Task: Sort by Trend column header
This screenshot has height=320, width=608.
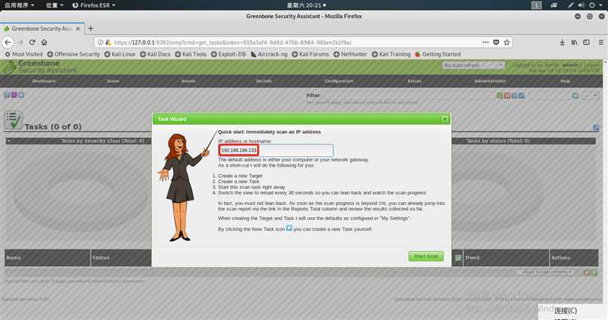Action: click(472, 258)
